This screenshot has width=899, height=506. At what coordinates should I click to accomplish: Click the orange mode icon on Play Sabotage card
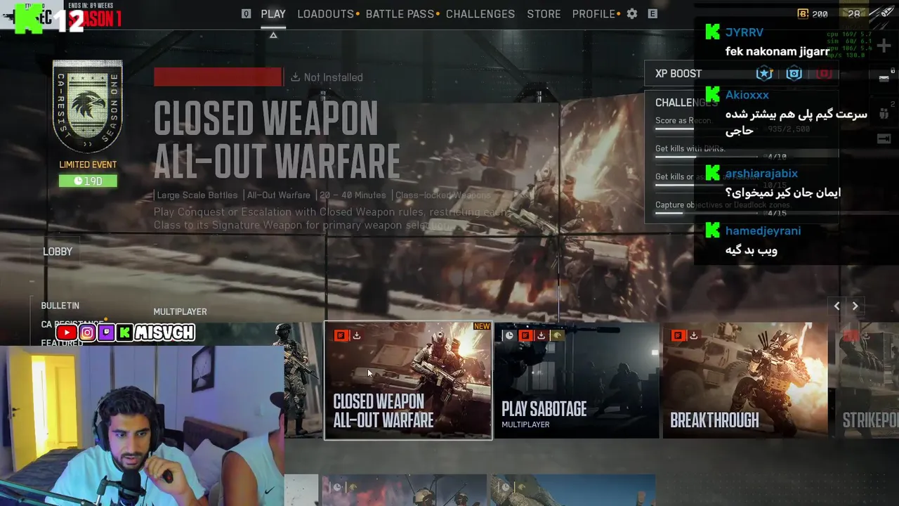coord(525,335)
